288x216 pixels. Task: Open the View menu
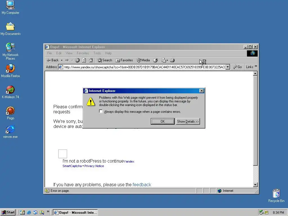[x=69, y=53]
